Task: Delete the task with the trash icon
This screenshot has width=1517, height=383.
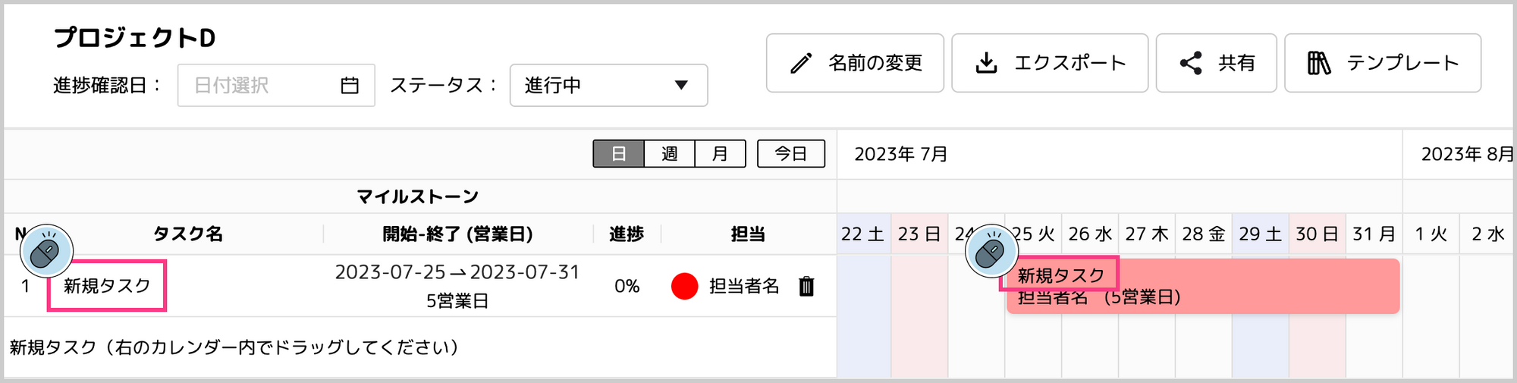Action: pos(806,286)
